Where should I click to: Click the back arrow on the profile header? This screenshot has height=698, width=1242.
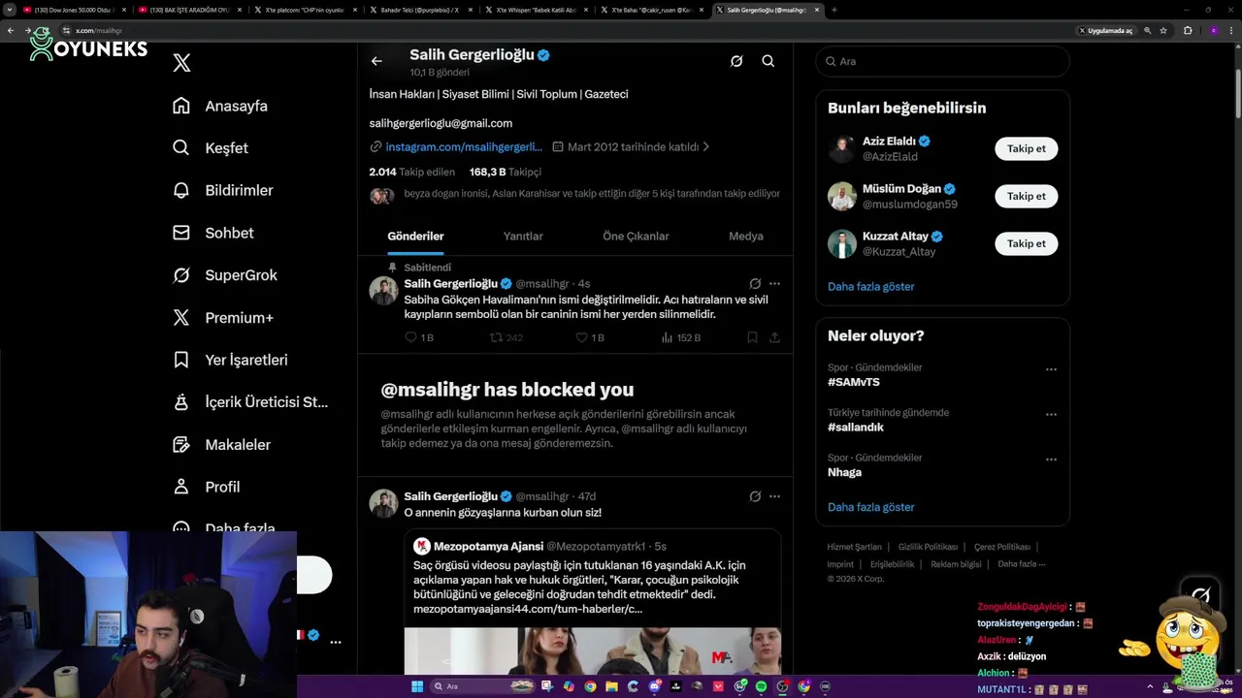pyautogui.click(x=376, y=61)
